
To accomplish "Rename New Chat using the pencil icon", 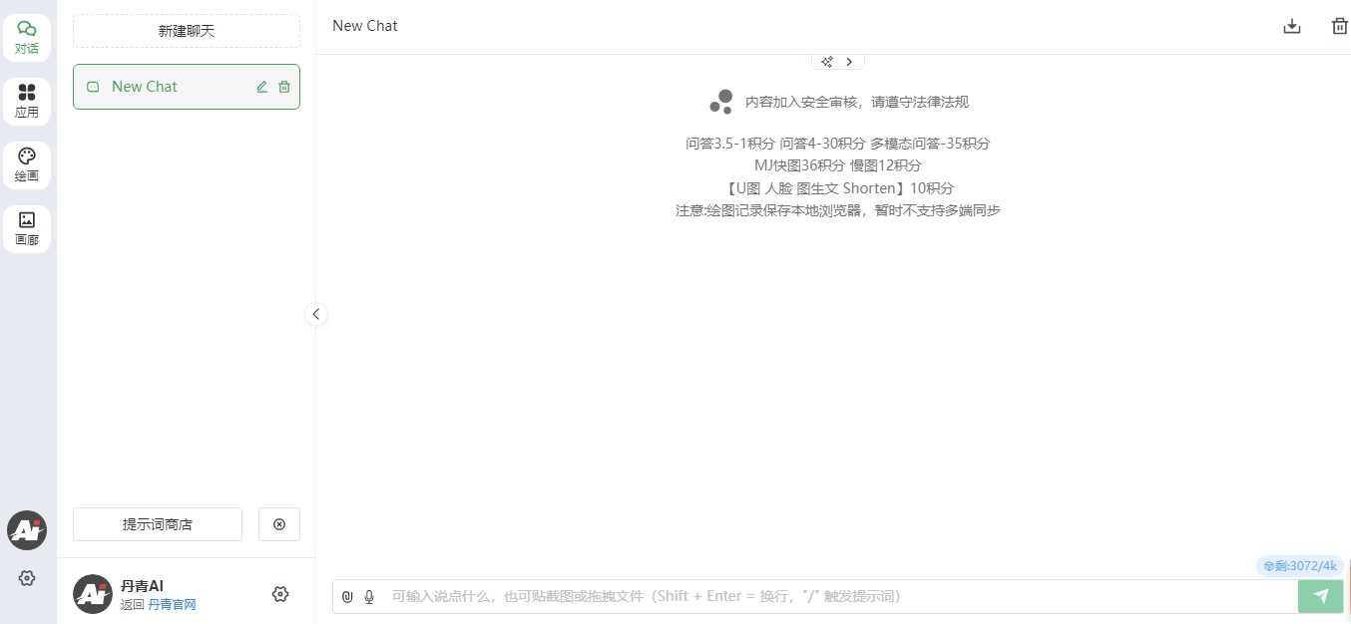I will point(262,87).
